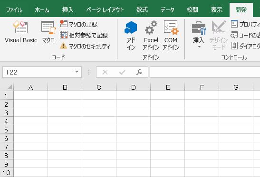Screen dimensions: 260x177
Task: Switch to the 挿入 ribbon tab
Action: tap(67, 10)
